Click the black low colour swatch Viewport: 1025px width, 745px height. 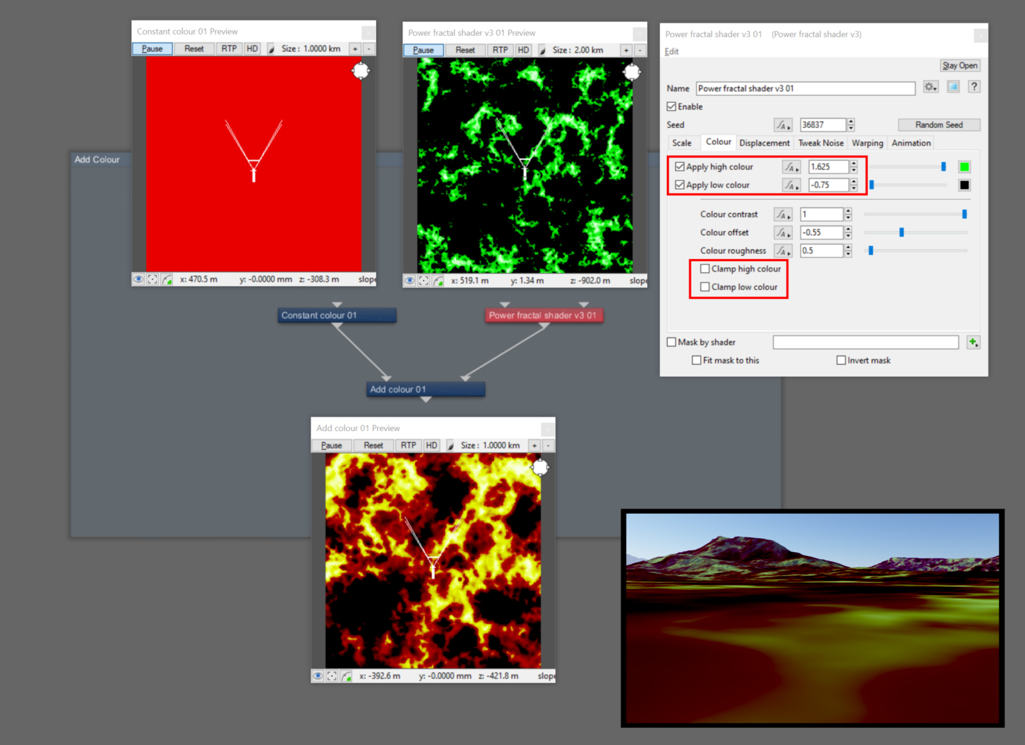[x=964, y=185]
